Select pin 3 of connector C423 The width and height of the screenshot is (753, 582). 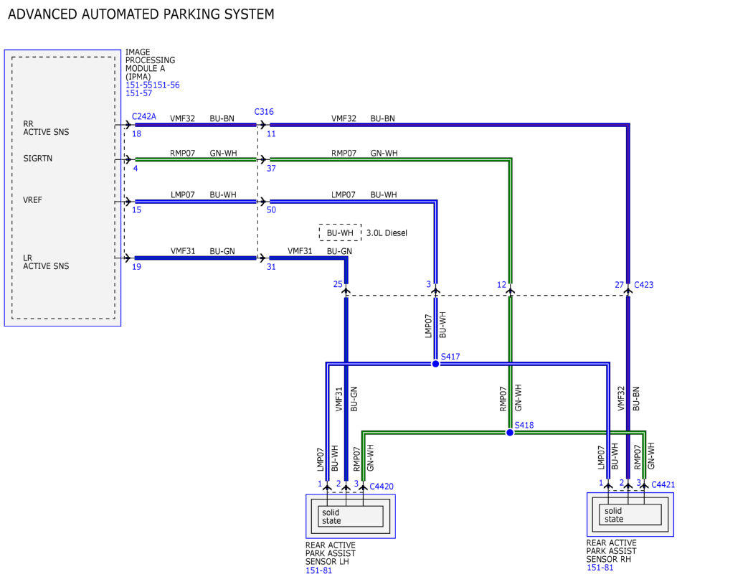tap(428, 284)
